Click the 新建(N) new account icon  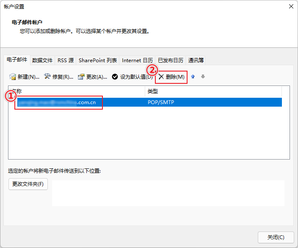13,77
